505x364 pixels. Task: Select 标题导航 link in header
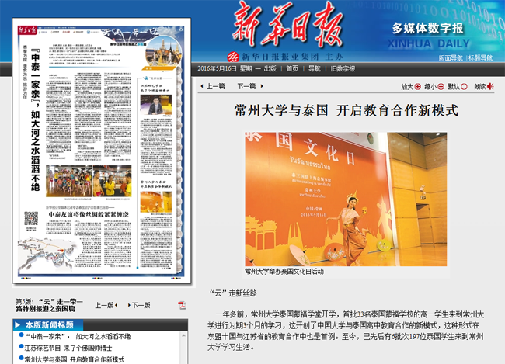point(480,58)
